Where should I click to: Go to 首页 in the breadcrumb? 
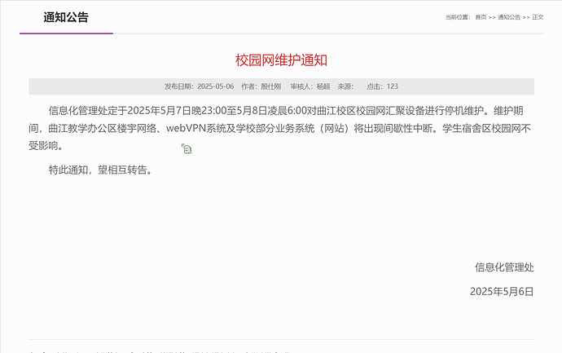point(481,17)
